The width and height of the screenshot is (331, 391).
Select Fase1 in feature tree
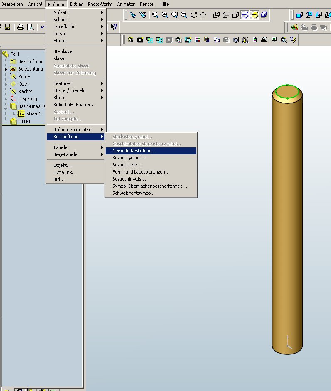click(x=24, y=121)
